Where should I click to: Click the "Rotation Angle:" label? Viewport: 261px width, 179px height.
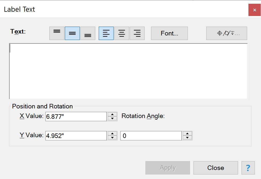[143, 116]
